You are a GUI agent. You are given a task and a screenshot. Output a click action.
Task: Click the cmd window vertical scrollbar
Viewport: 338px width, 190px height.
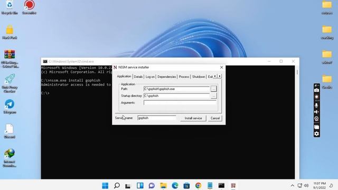pos(297,122)
